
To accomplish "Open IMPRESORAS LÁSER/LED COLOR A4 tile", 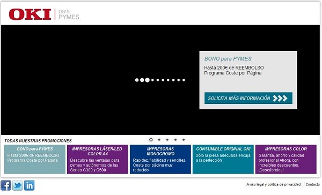I will tap(98, 159).
